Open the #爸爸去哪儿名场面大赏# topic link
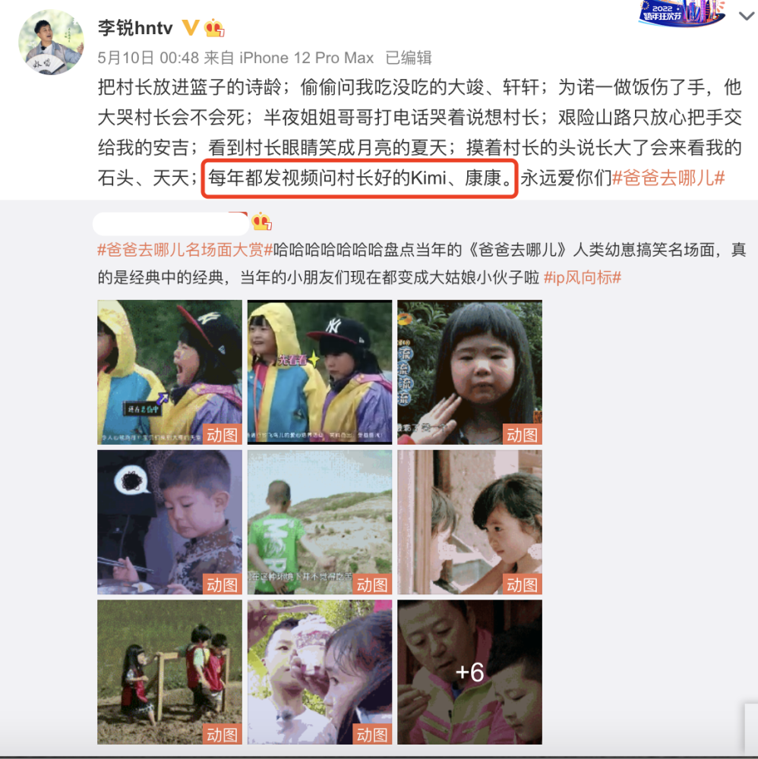758x759 pixels. click(185, 250)
